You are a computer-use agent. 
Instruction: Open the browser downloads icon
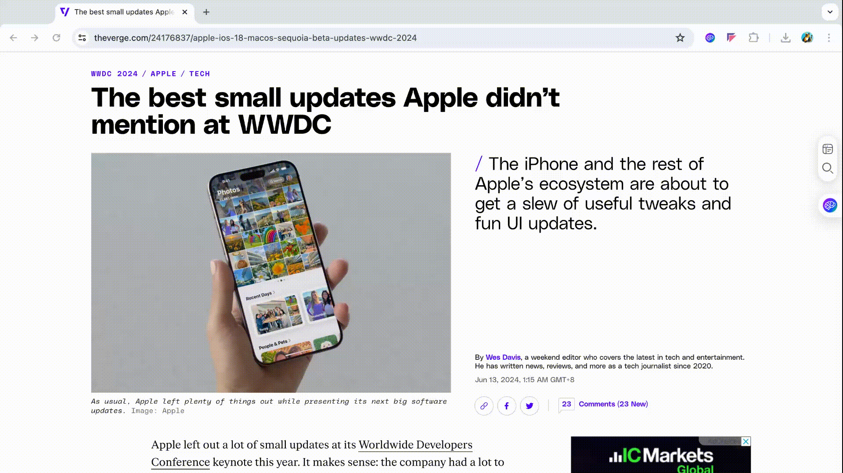click(785, 38)
